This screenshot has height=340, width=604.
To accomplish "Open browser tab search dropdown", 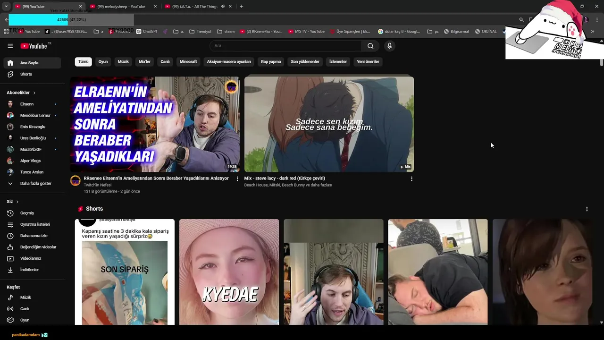I will pos(6,7).
